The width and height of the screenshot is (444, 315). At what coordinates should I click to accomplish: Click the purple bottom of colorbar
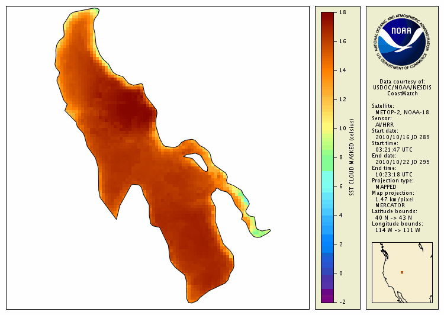coord(327,296)
